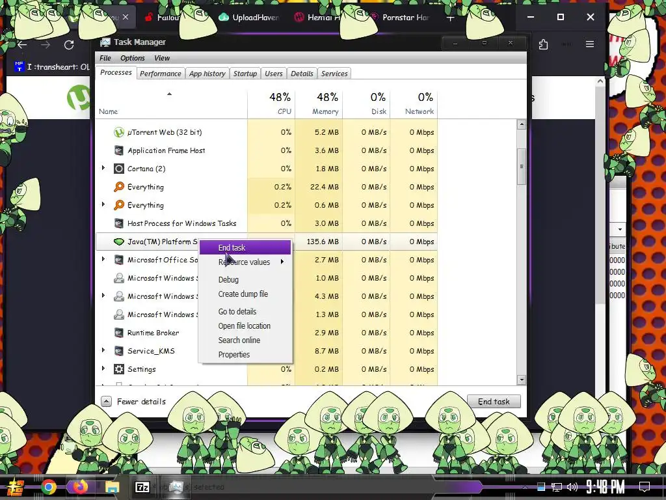Expand the Microsoft Office process group

[103, 259]
